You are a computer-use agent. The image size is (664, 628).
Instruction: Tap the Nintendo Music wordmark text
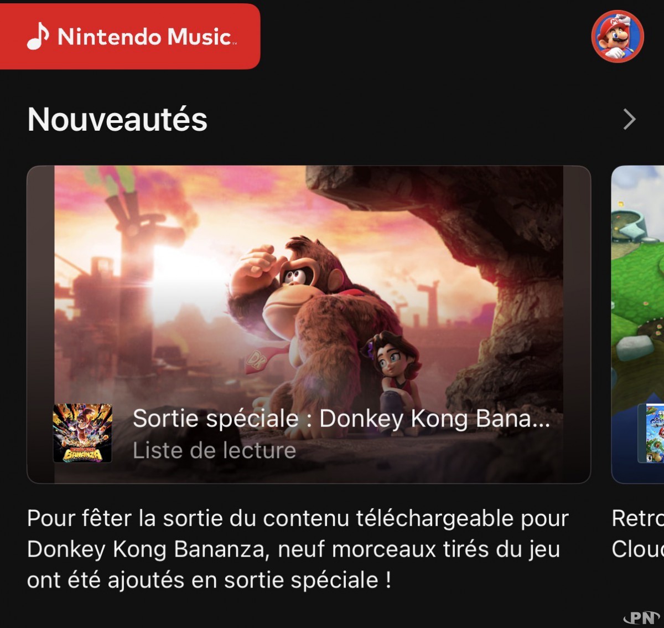(x=146, y=37)
